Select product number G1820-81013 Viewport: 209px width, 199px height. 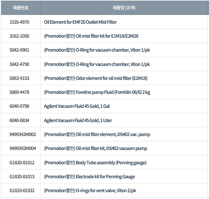(x=22, y=177)
